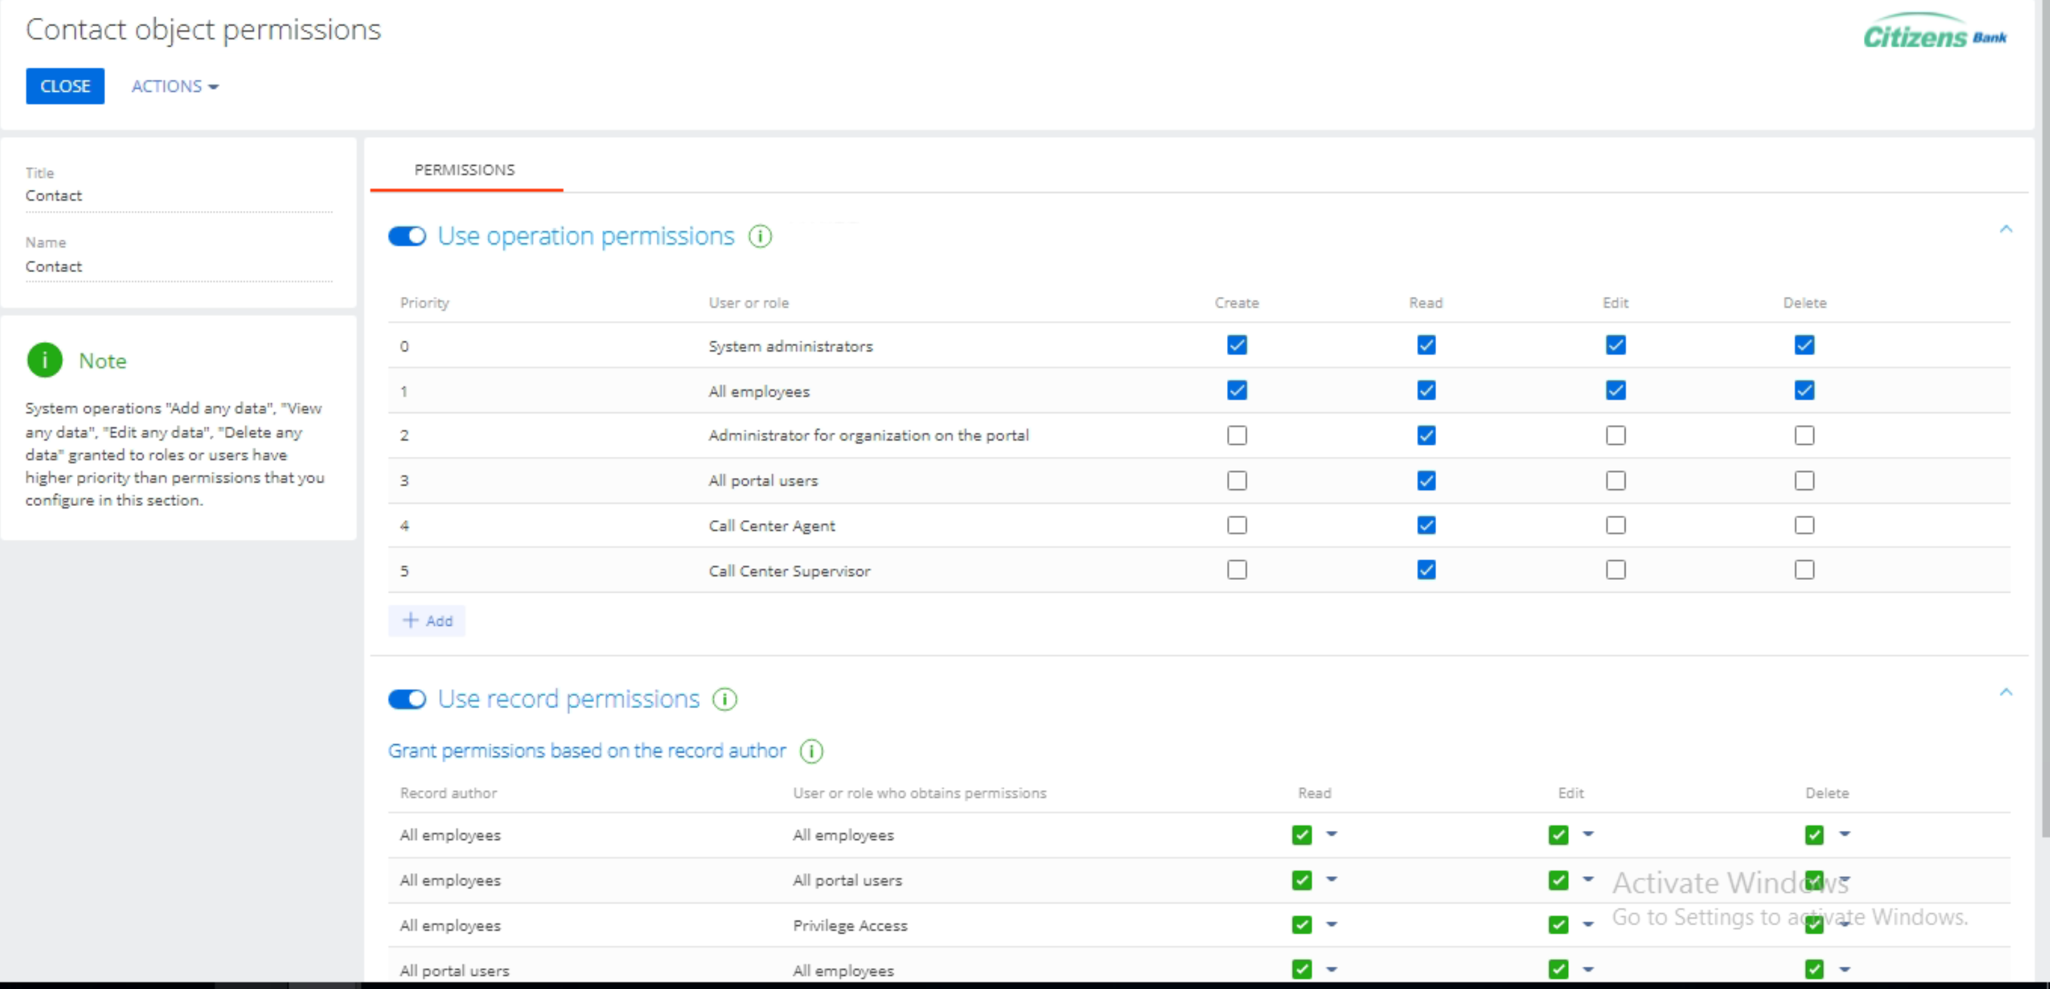This screenshot has height=989, width=2050.
Task: Collapse the Use operation permissions section
Action: (x=2005, y=229)
